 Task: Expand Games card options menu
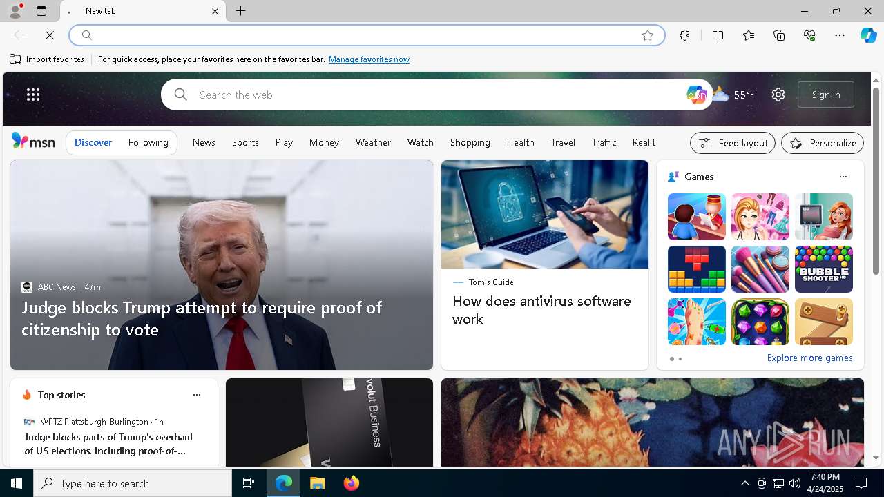[x=843, y=177]
